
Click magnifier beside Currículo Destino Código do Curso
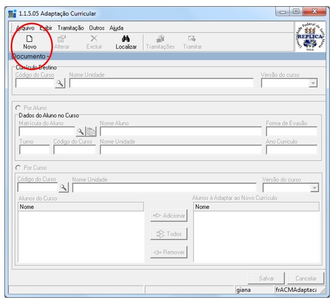(60, 84)
